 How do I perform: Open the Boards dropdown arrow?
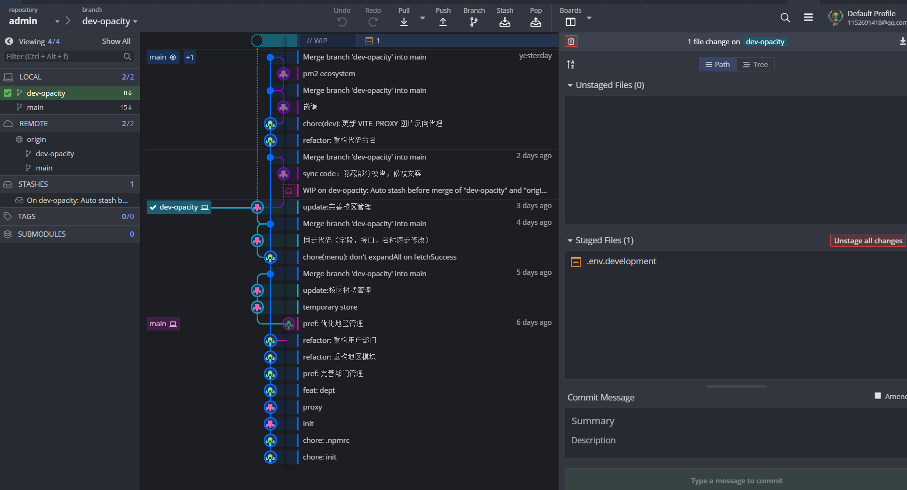pyautogui.click(x=589, y=18)
